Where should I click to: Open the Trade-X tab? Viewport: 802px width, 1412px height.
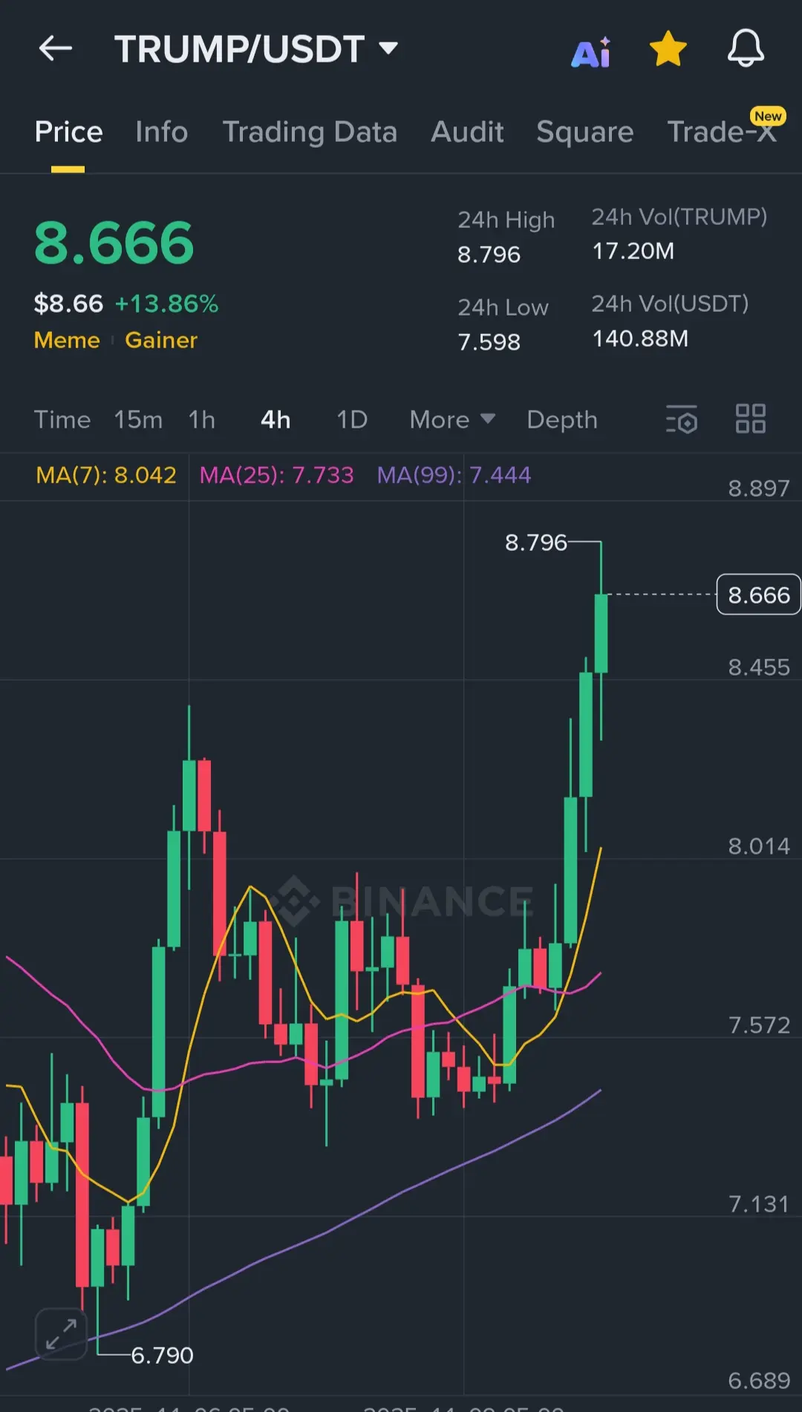click(x=722, y=132)
